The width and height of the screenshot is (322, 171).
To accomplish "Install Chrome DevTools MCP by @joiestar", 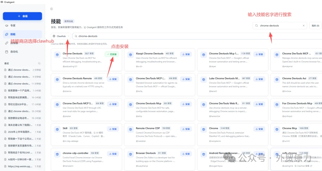I will pyautogui.click(x=113, y=104).
